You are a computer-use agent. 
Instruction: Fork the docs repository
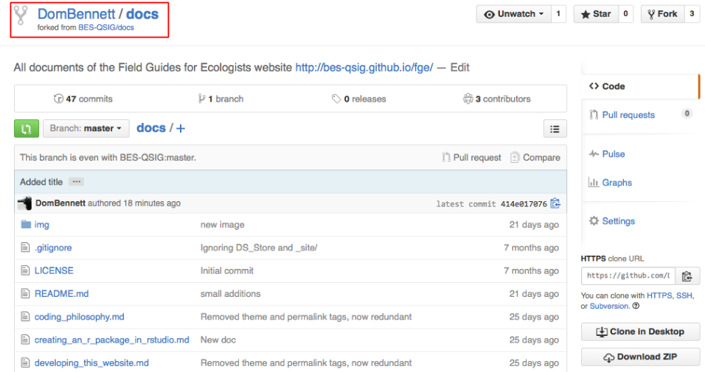(x=663, y=14)
